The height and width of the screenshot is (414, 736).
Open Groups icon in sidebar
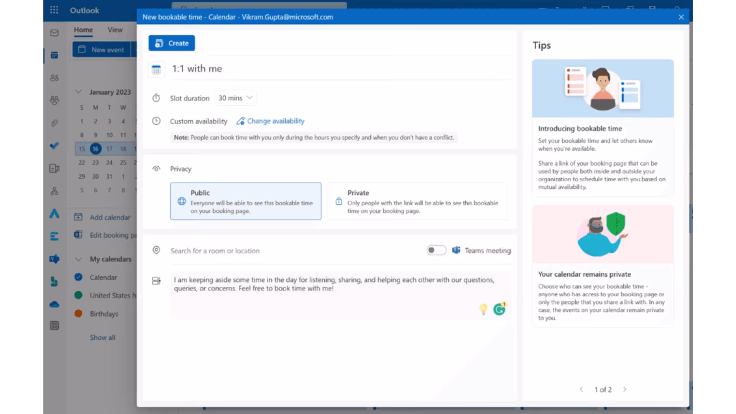(x=54, y=100)
